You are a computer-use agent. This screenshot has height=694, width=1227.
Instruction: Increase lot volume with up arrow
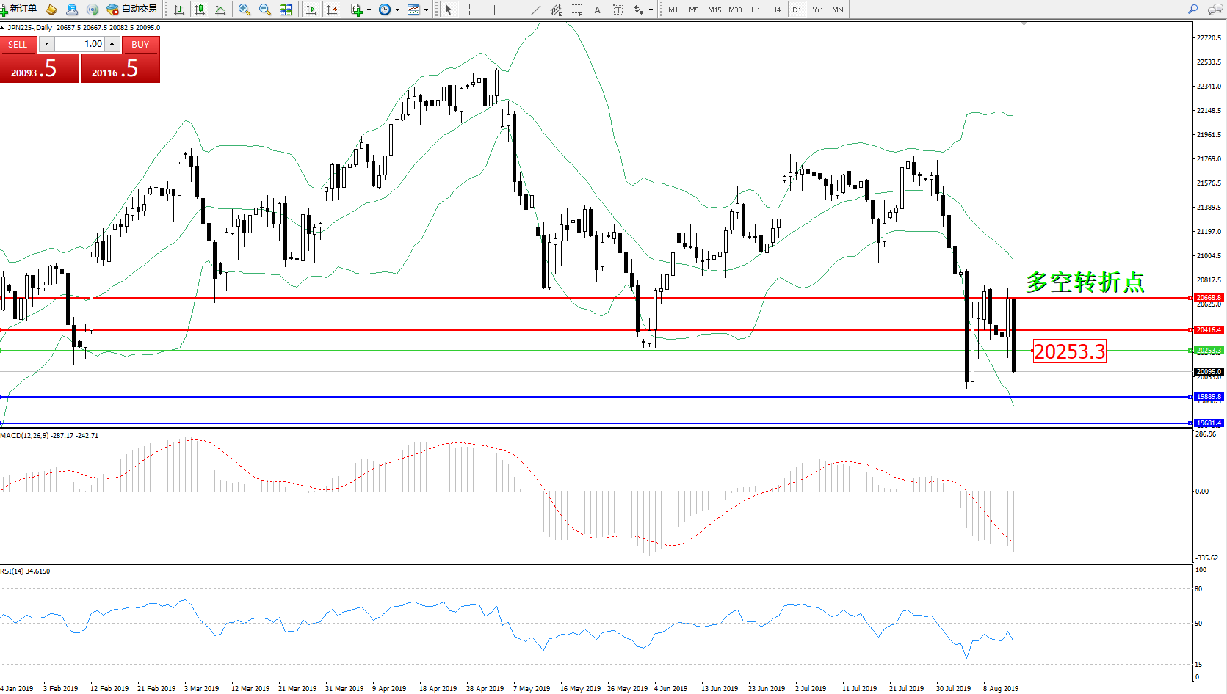(112, 44)
